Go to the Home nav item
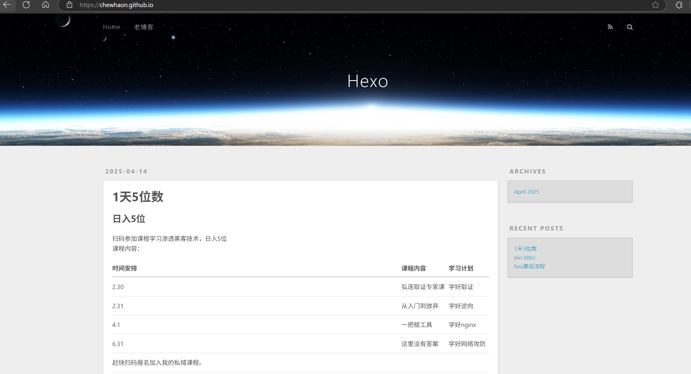The width and height of the screenshot is (691, 374). pyautogui.click(x=112, y=27)
